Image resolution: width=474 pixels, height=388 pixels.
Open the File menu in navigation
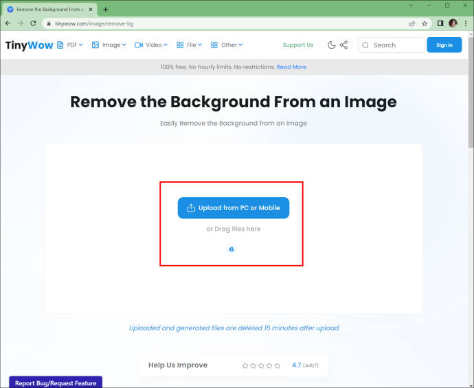[189, 45]
